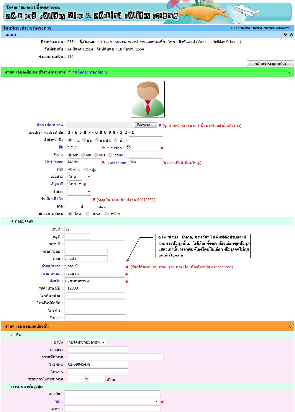Click the ตรอก/ซอย input field
This screenshot has height=412, width=295.
[86, 251]
